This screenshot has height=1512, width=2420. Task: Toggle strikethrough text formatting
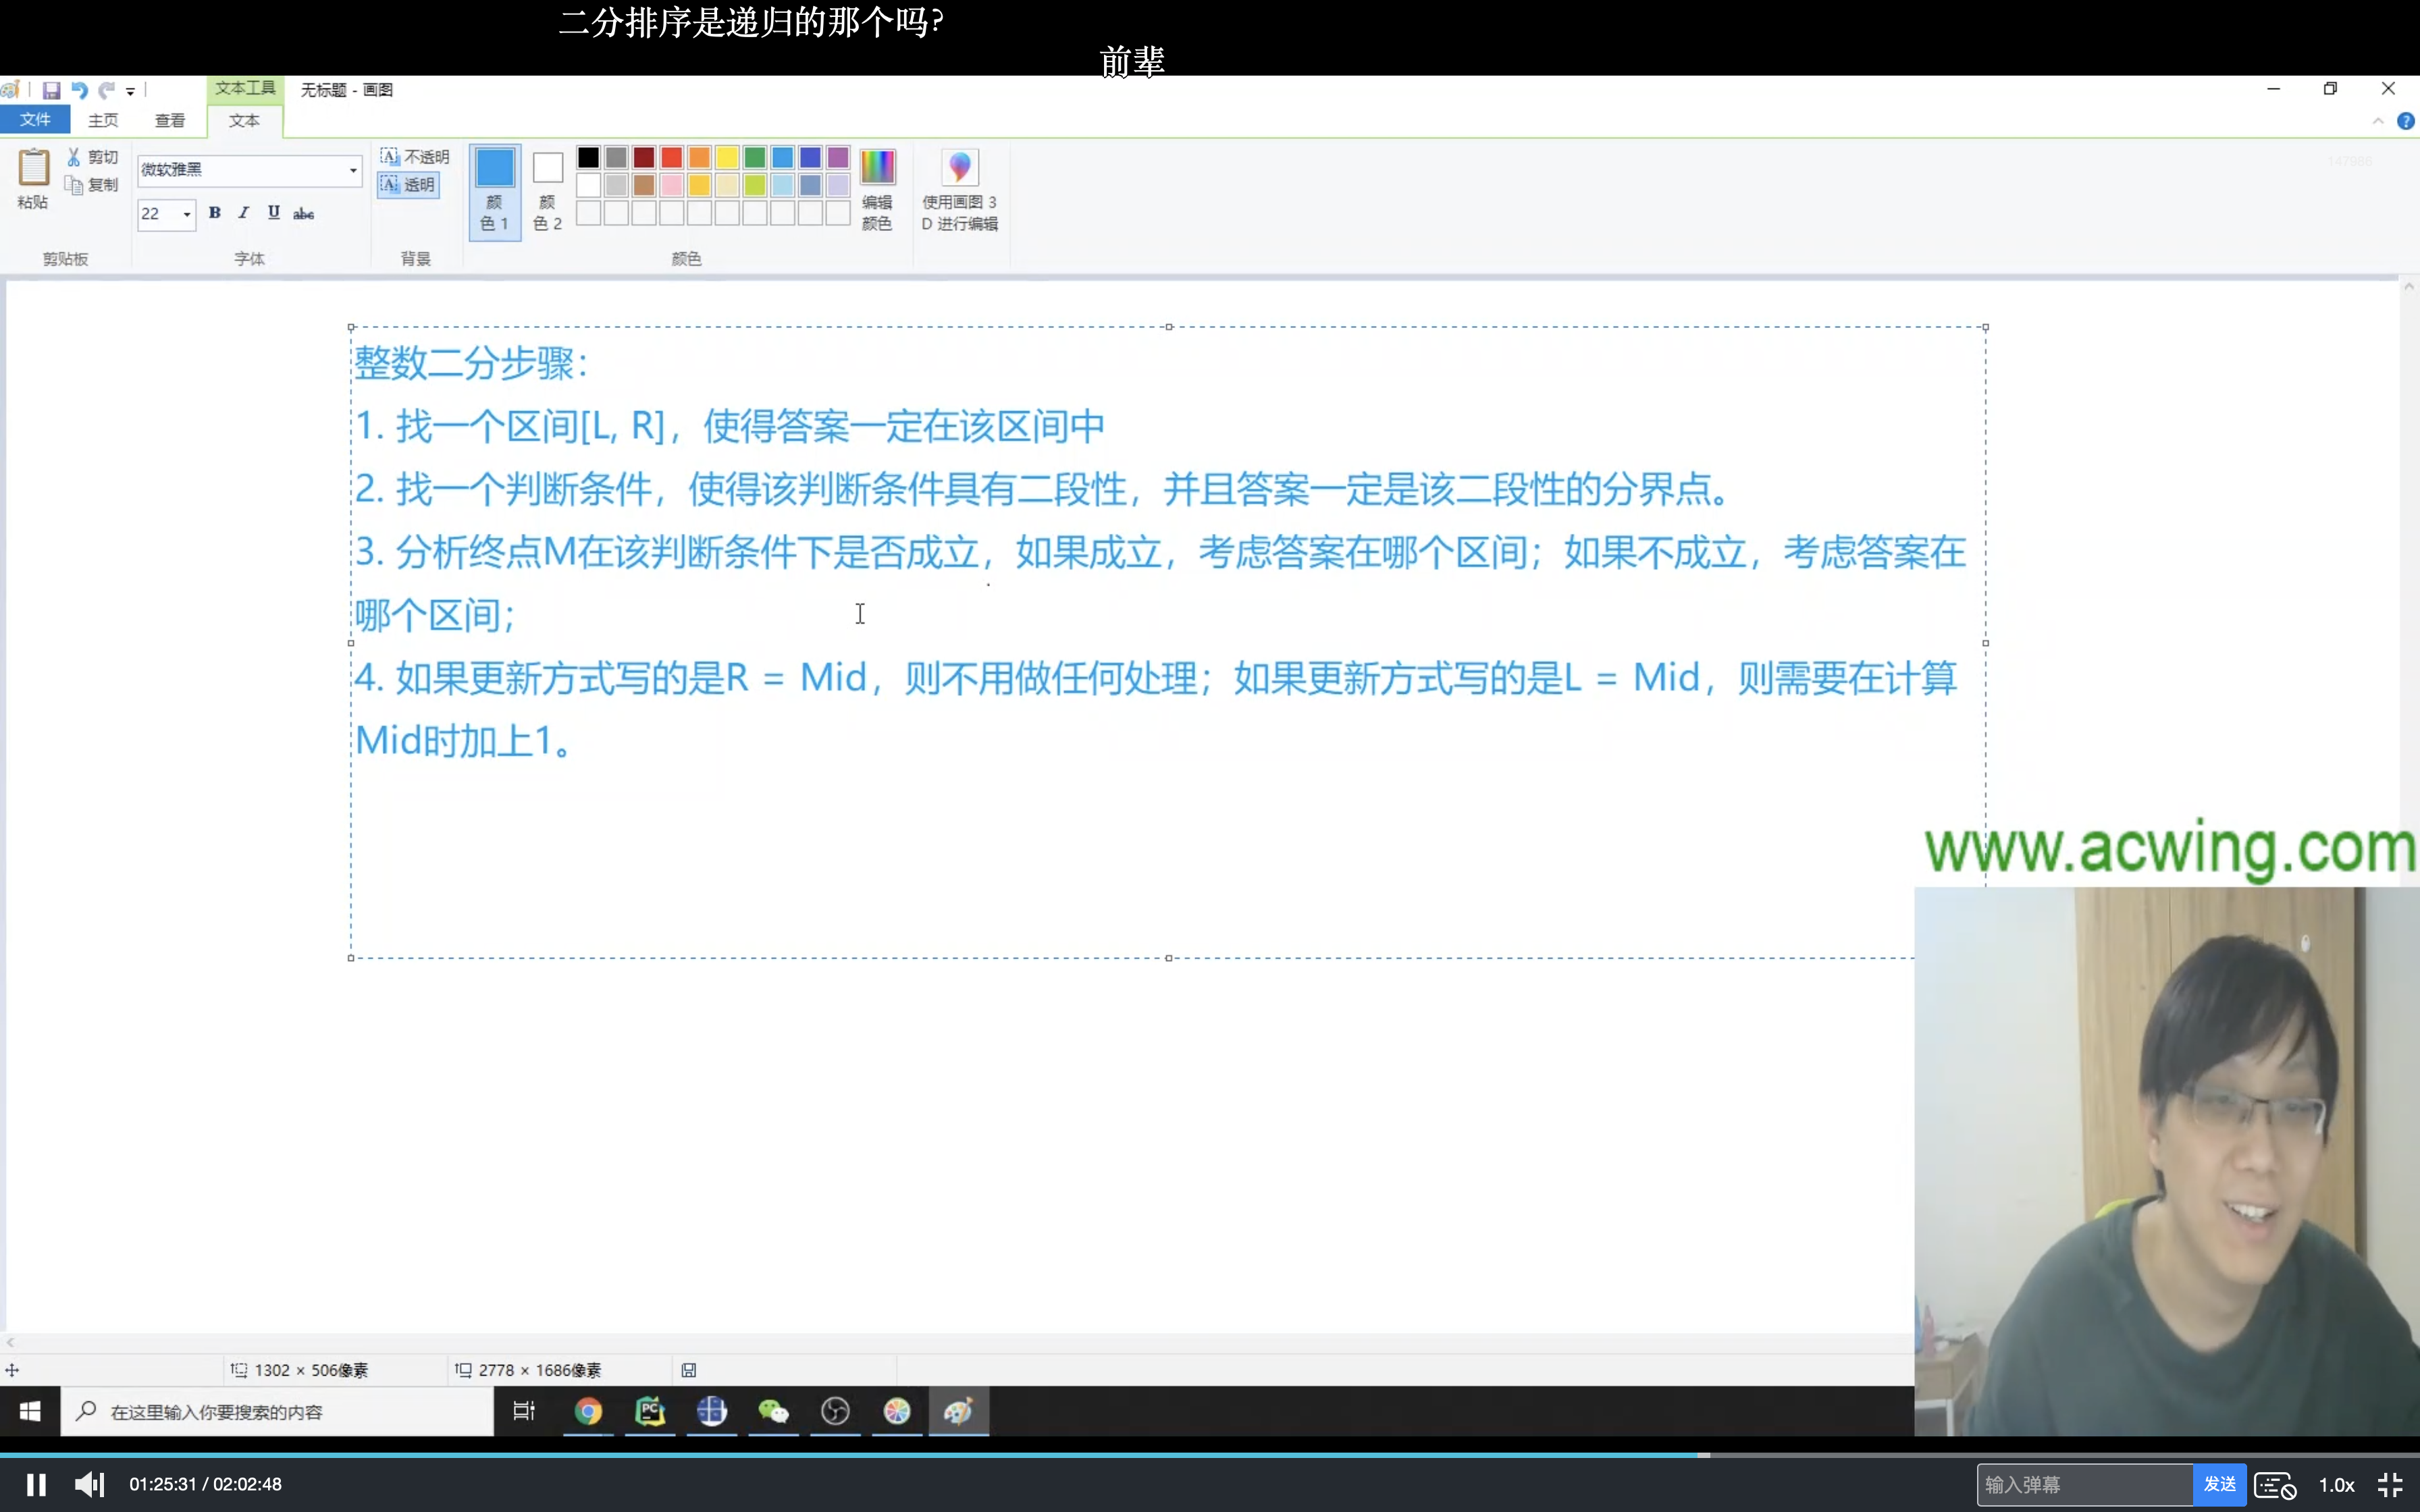pos(303,213)
